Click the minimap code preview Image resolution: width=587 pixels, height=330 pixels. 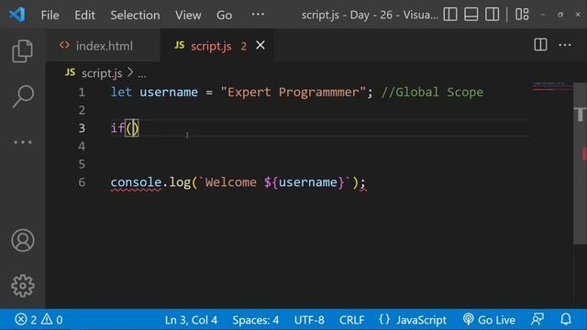(552, 87)
